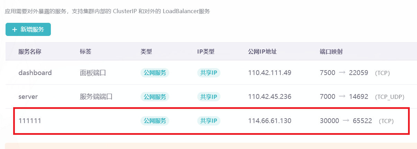Click port mapping 7500 → 22059
Screen dimensions: 417x149
coord(344,73)
